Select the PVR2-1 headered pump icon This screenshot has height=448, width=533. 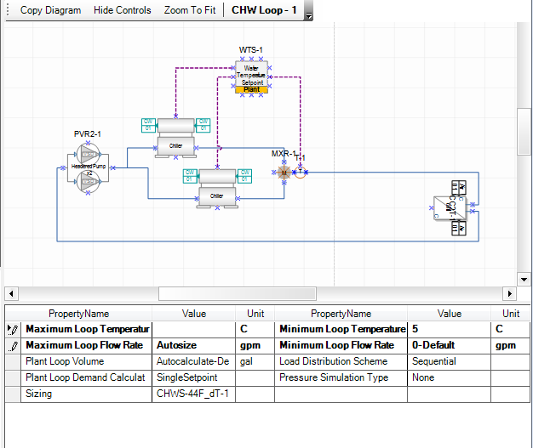coord(89,167)
